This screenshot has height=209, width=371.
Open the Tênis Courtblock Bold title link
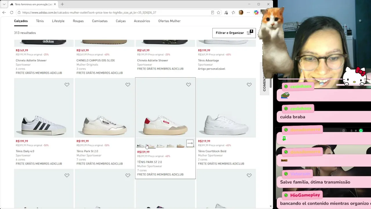212,151
